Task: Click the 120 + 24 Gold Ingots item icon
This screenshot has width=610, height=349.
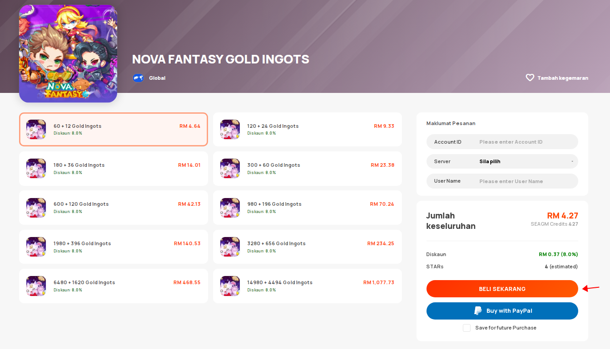Action: [x=230, y=129]
